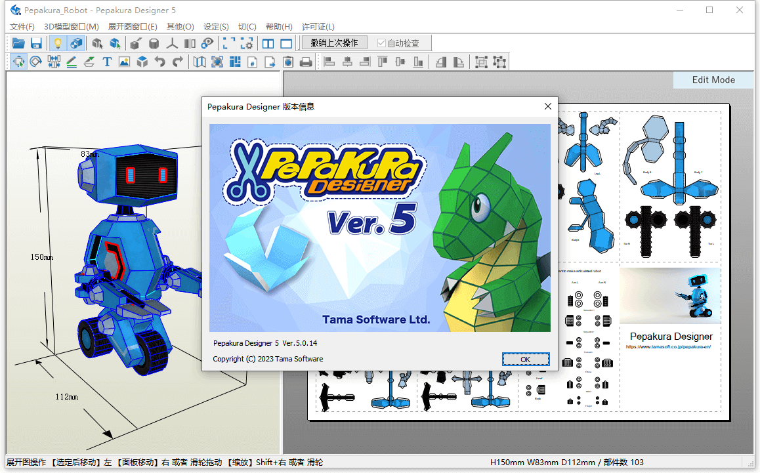The height and width of the screenshot is (473, 760).
Task: Align selected parts to vertical middle
Action: click(400, 62)
